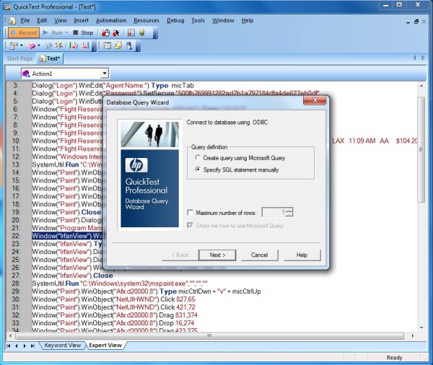Switch to Keyword View tab
Screen dimensions: 433x365
[x=62, y=346]
